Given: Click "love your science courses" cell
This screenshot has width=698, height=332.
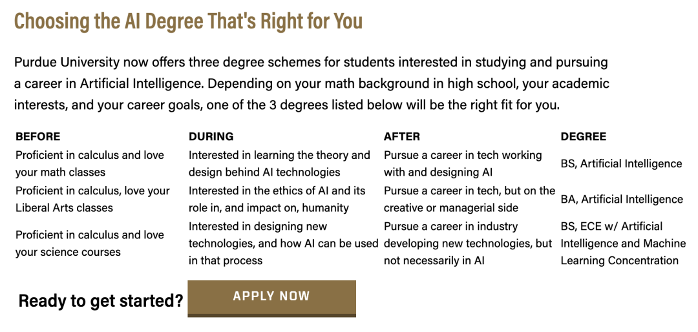Looking at the screenshot, I should pyautogui.click(x=90, y=244).
